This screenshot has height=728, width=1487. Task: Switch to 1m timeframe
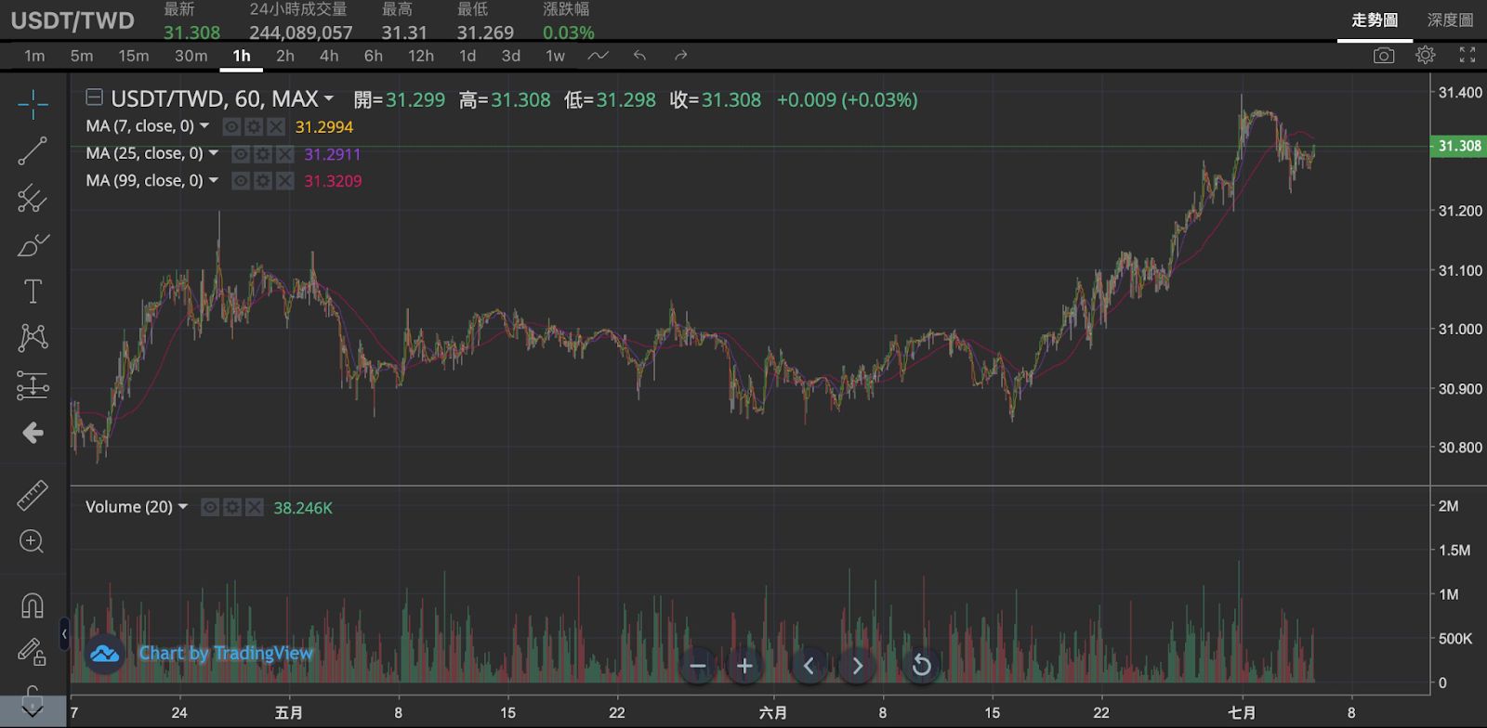34,56
